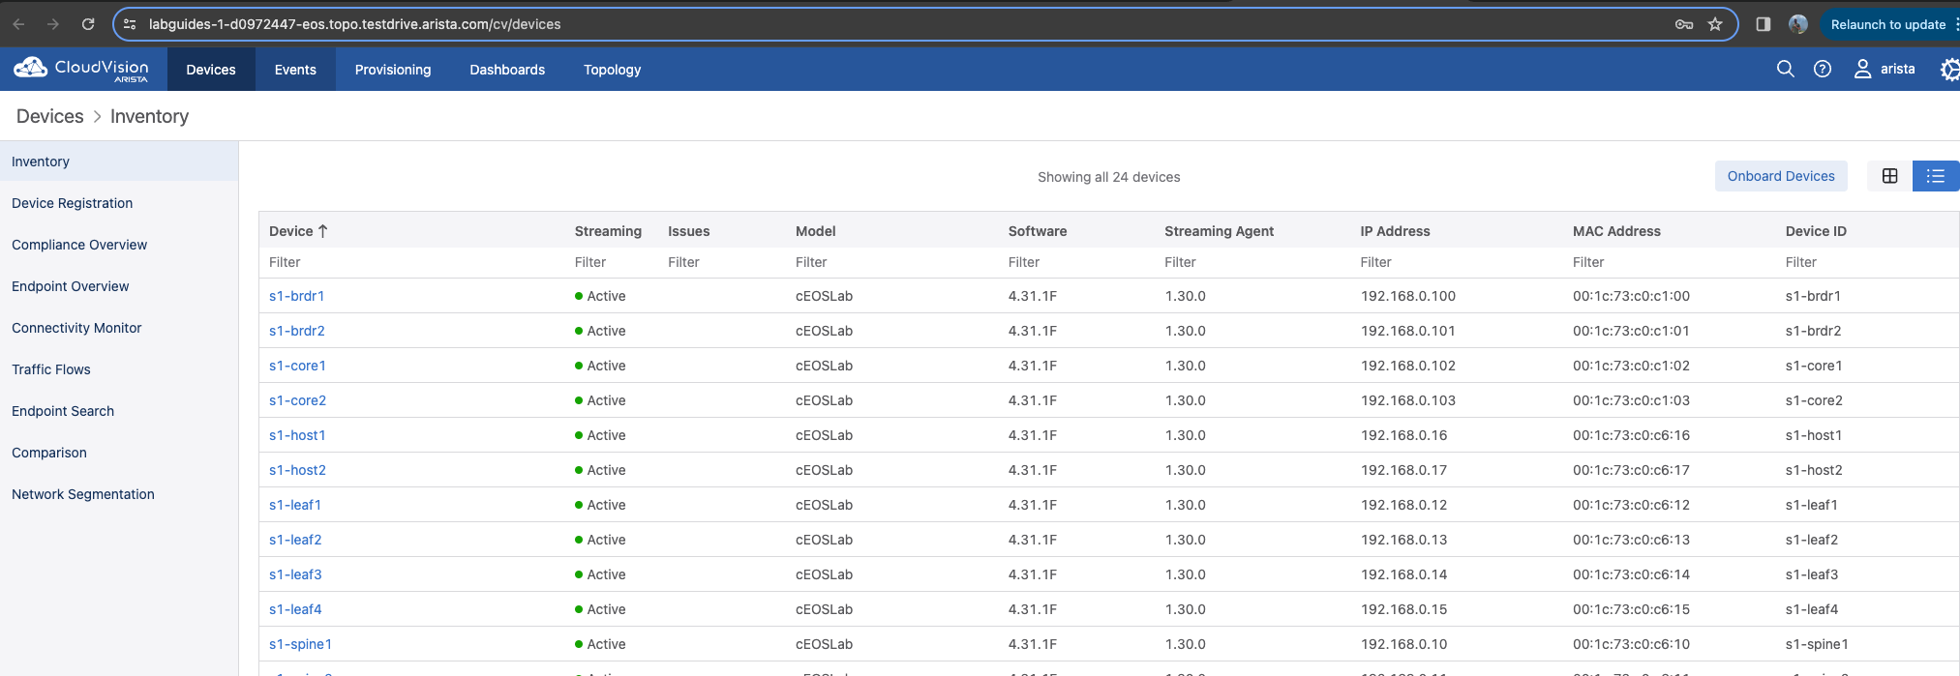Open the Topology tab
The width and height of the screenshot is (1960, 676).
click(612, 70)
